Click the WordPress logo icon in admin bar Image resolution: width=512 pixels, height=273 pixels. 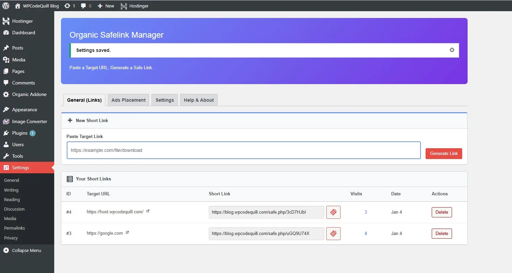coord(6,6)
